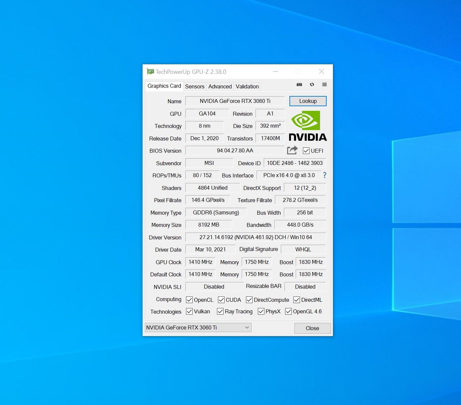Close GPU-Z with title bar X

pos(321,71)
